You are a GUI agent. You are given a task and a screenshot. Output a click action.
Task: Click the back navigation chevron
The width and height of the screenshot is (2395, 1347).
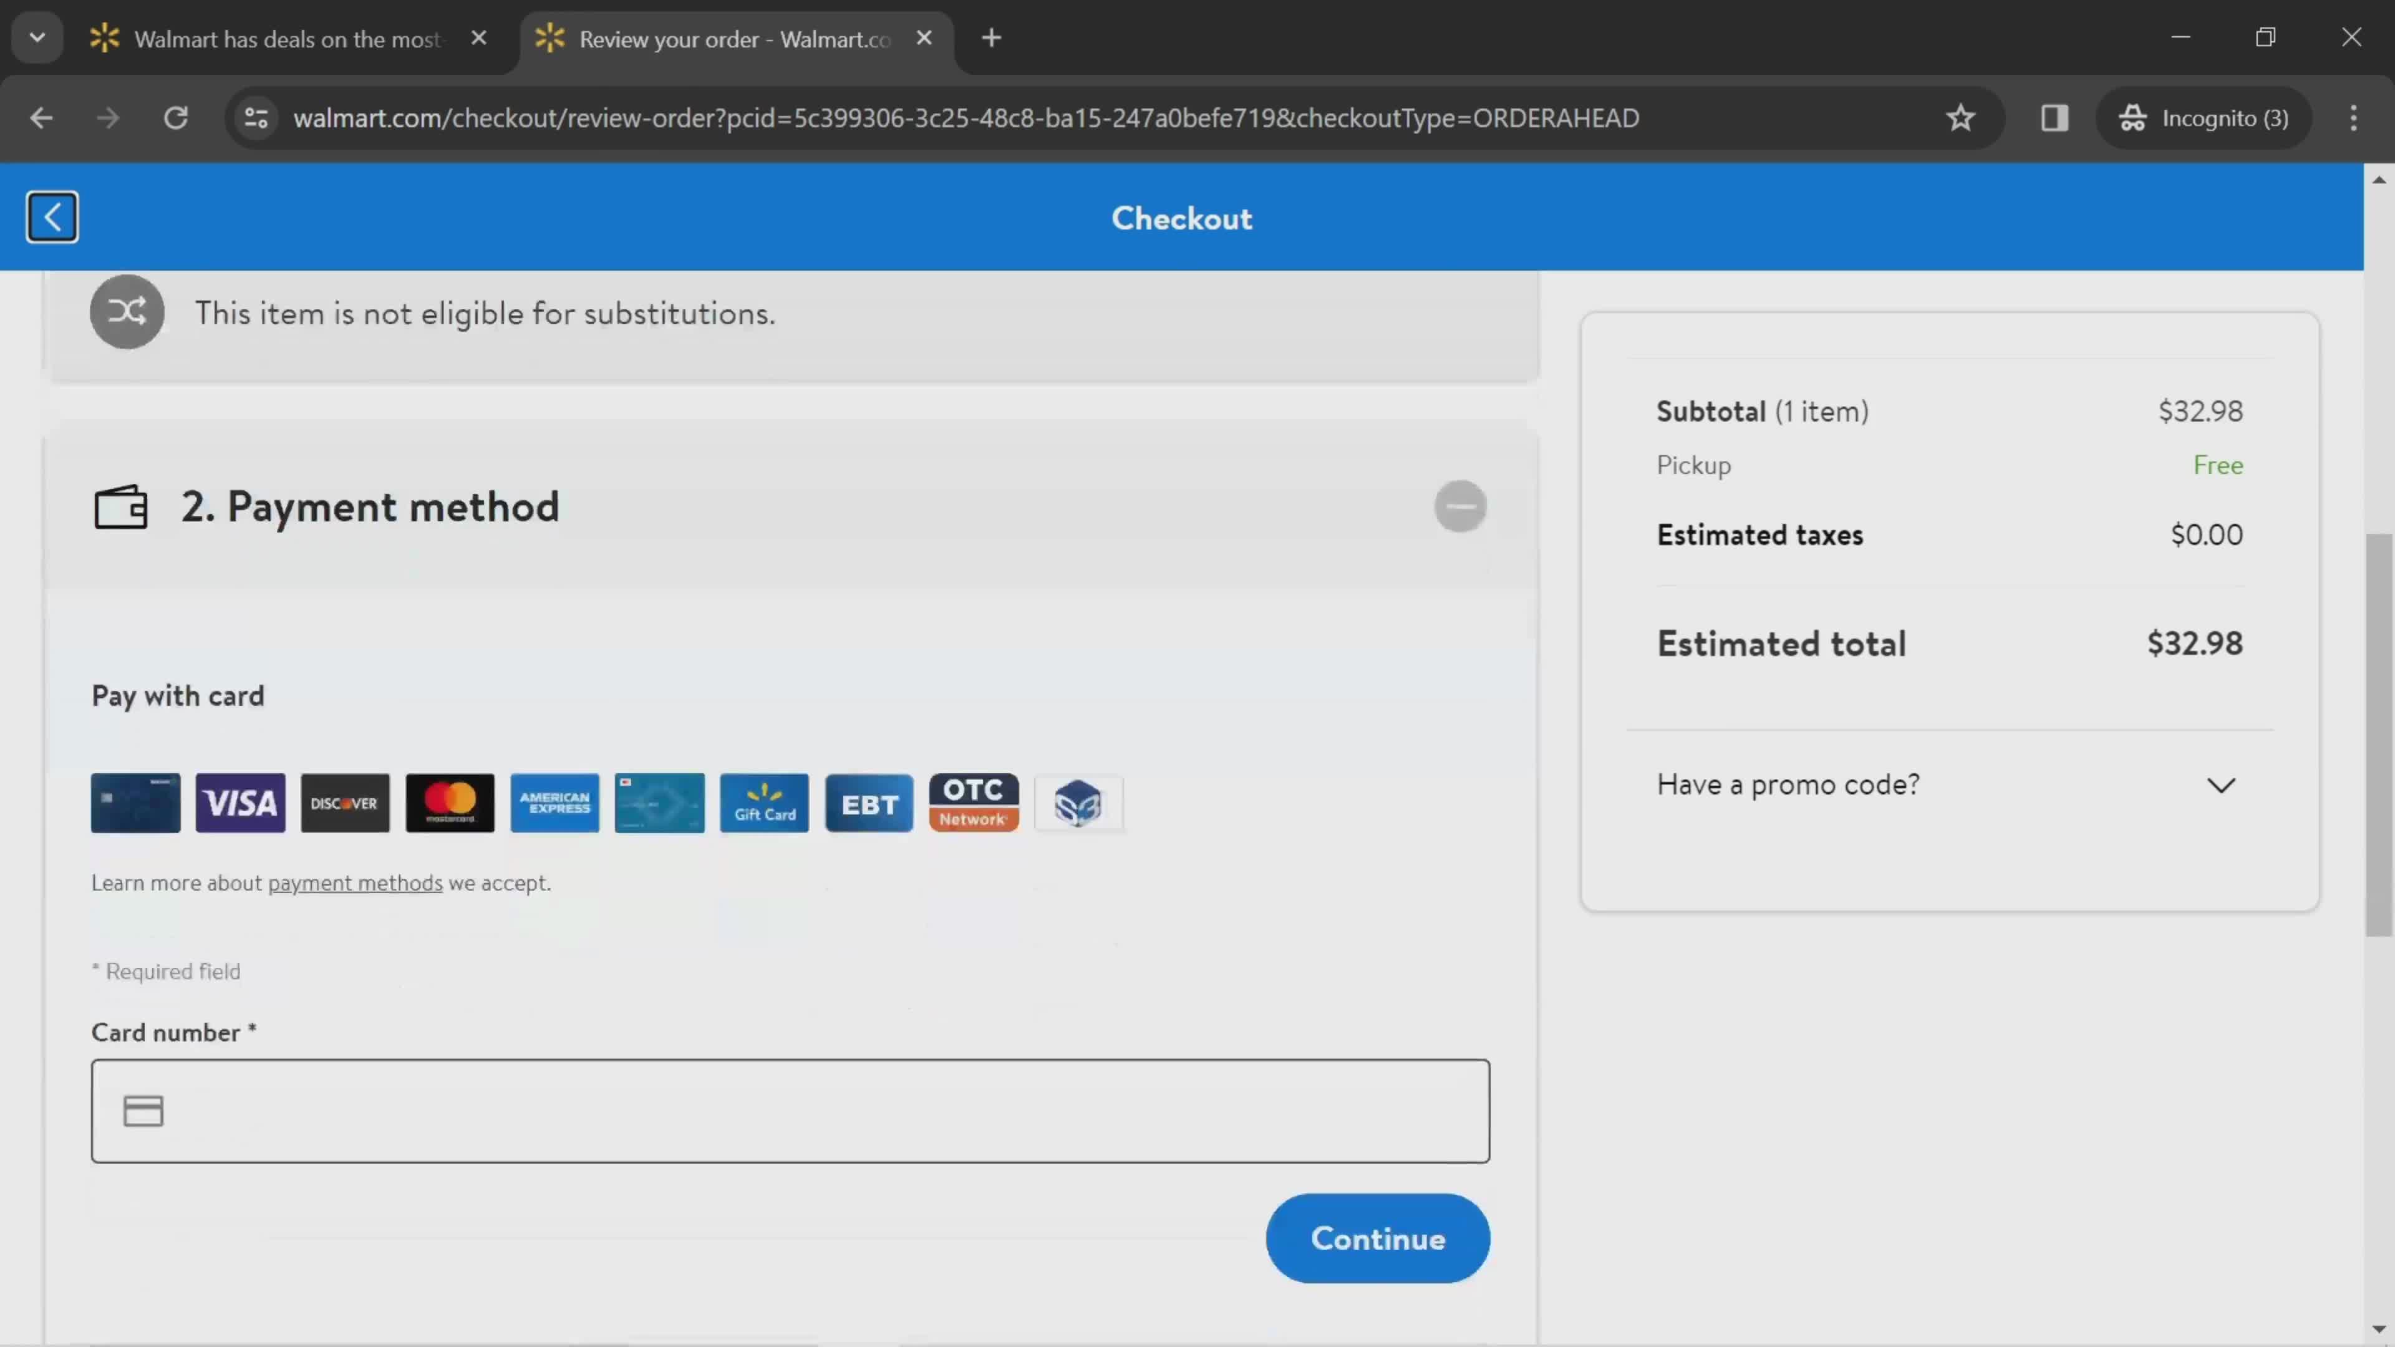pyautogui.click(x=51, y=215)
